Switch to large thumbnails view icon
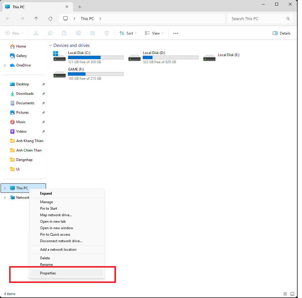302x298 pixels. (x=292, y=294)
